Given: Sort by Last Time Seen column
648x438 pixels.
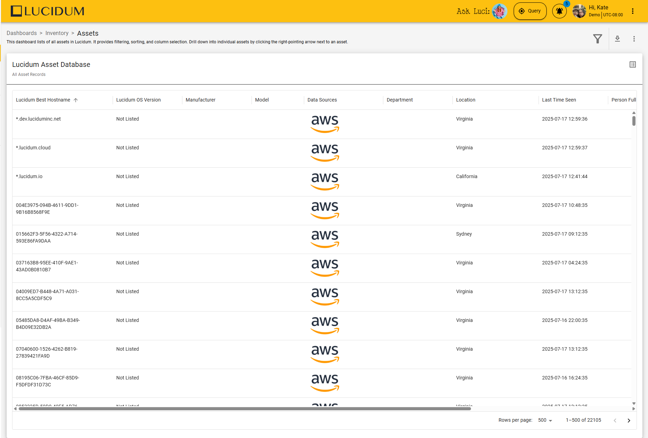Looking at the screenshot, I should click(x=559, y=100).
